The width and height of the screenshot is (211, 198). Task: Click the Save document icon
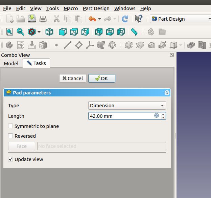[x=32, y=19]
